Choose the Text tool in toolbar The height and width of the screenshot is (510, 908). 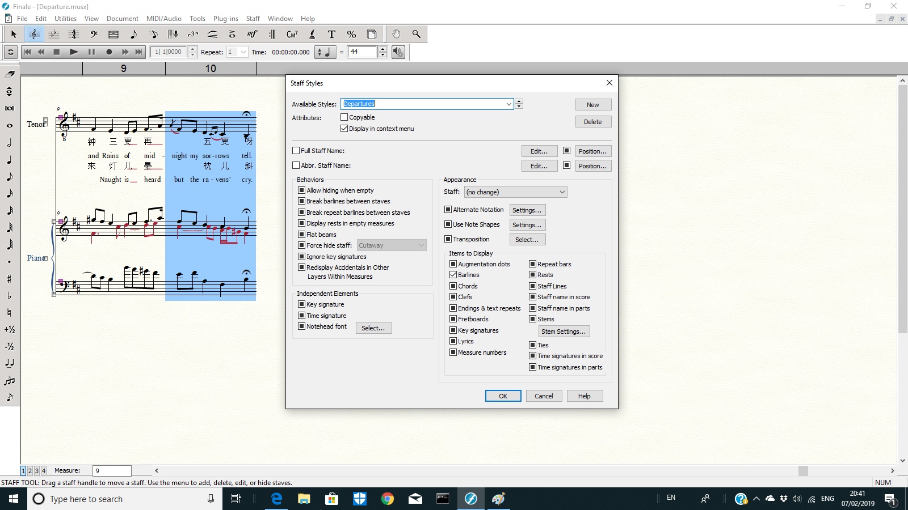coord(331,34)
